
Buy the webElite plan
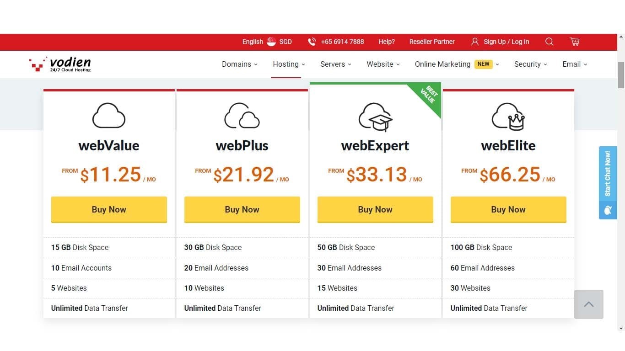[x=508, y=210]
